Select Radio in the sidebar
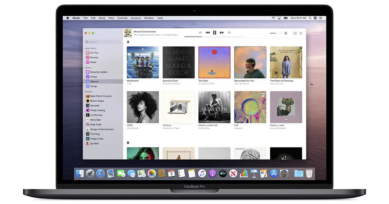389x204 pixels. click(x=93, y=62)
